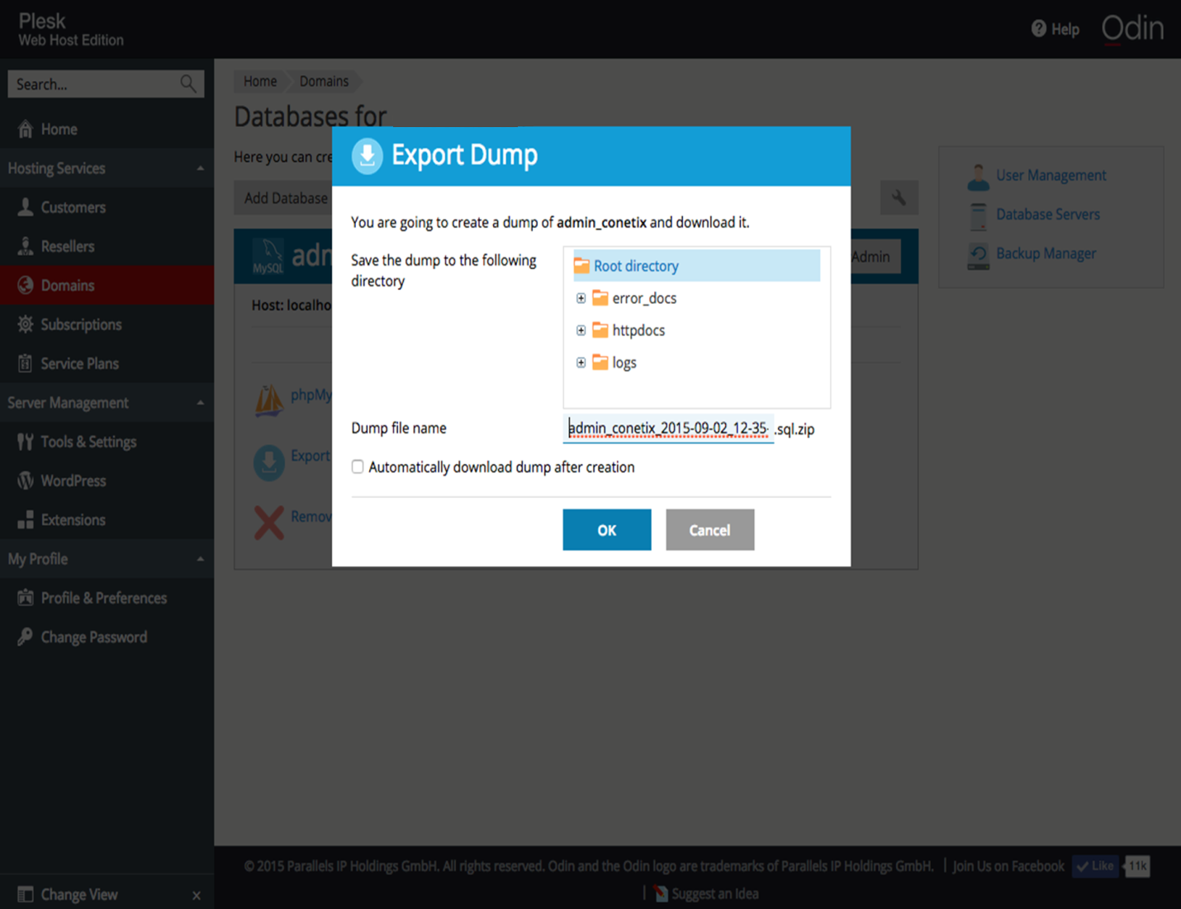Screen dimensions: 1181x909
Task: Click the Extensions blocks icon
Action: pos(26,520)
